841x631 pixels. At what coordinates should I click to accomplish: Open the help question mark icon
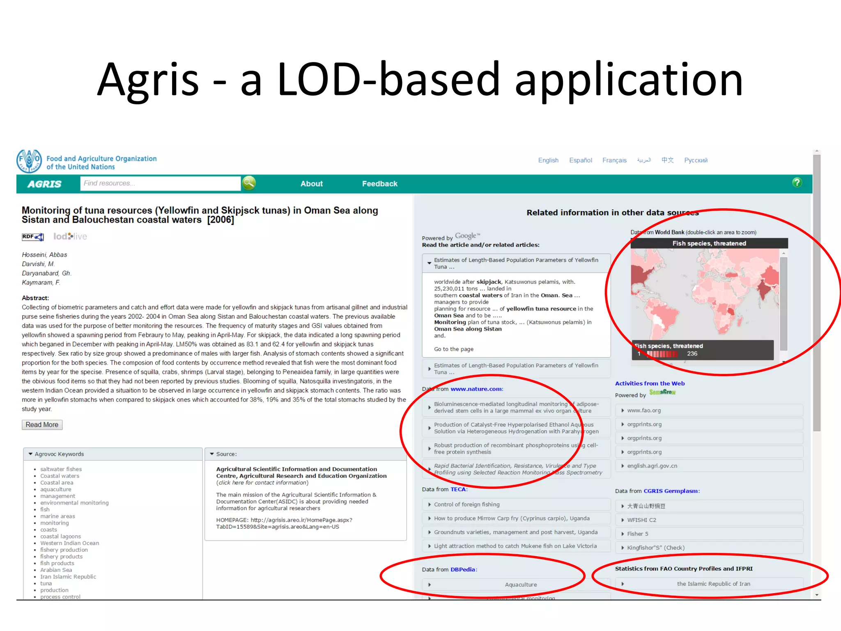click(797, 182)
